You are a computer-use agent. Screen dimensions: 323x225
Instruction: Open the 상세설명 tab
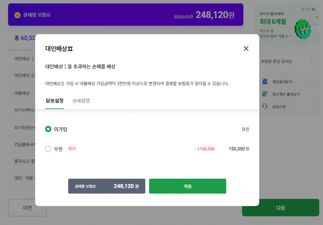(81, 101)
